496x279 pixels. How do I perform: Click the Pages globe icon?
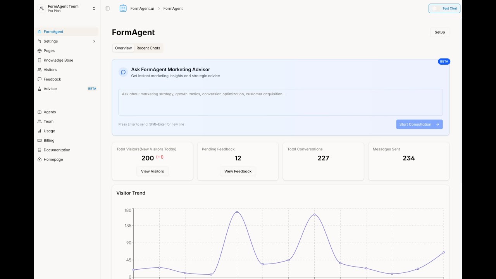40,51
